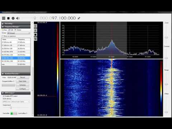Expand the Recording panel
This screenshot has width=172, height=129.
pos(16,24)
